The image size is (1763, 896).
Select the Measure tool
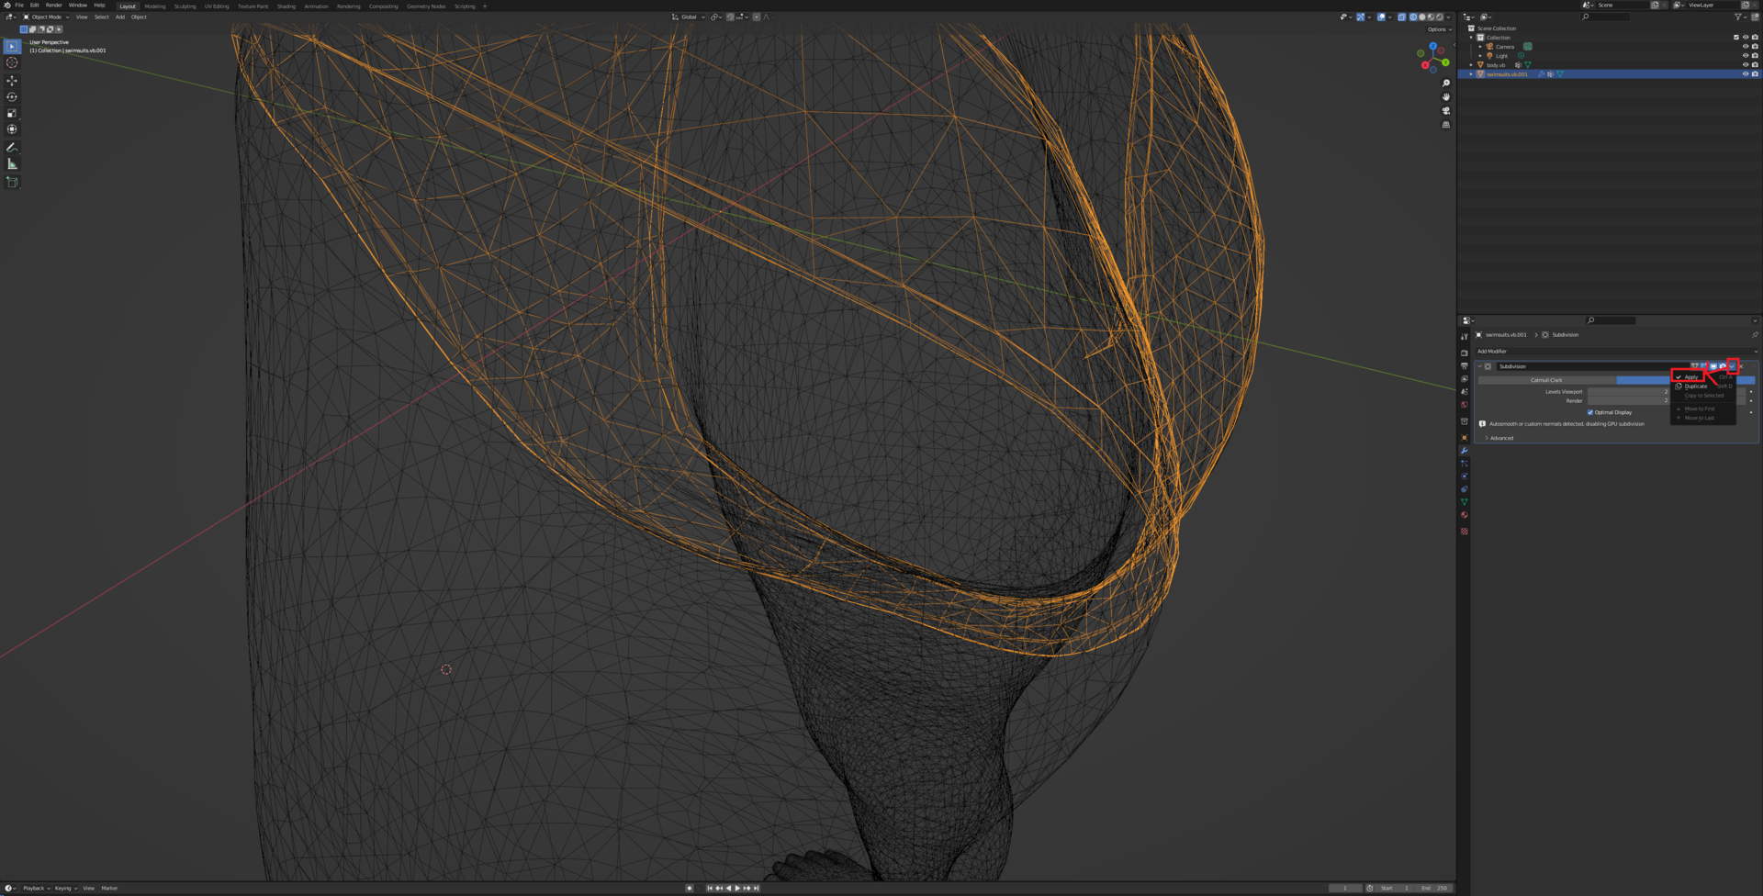[x=12, y=164]
